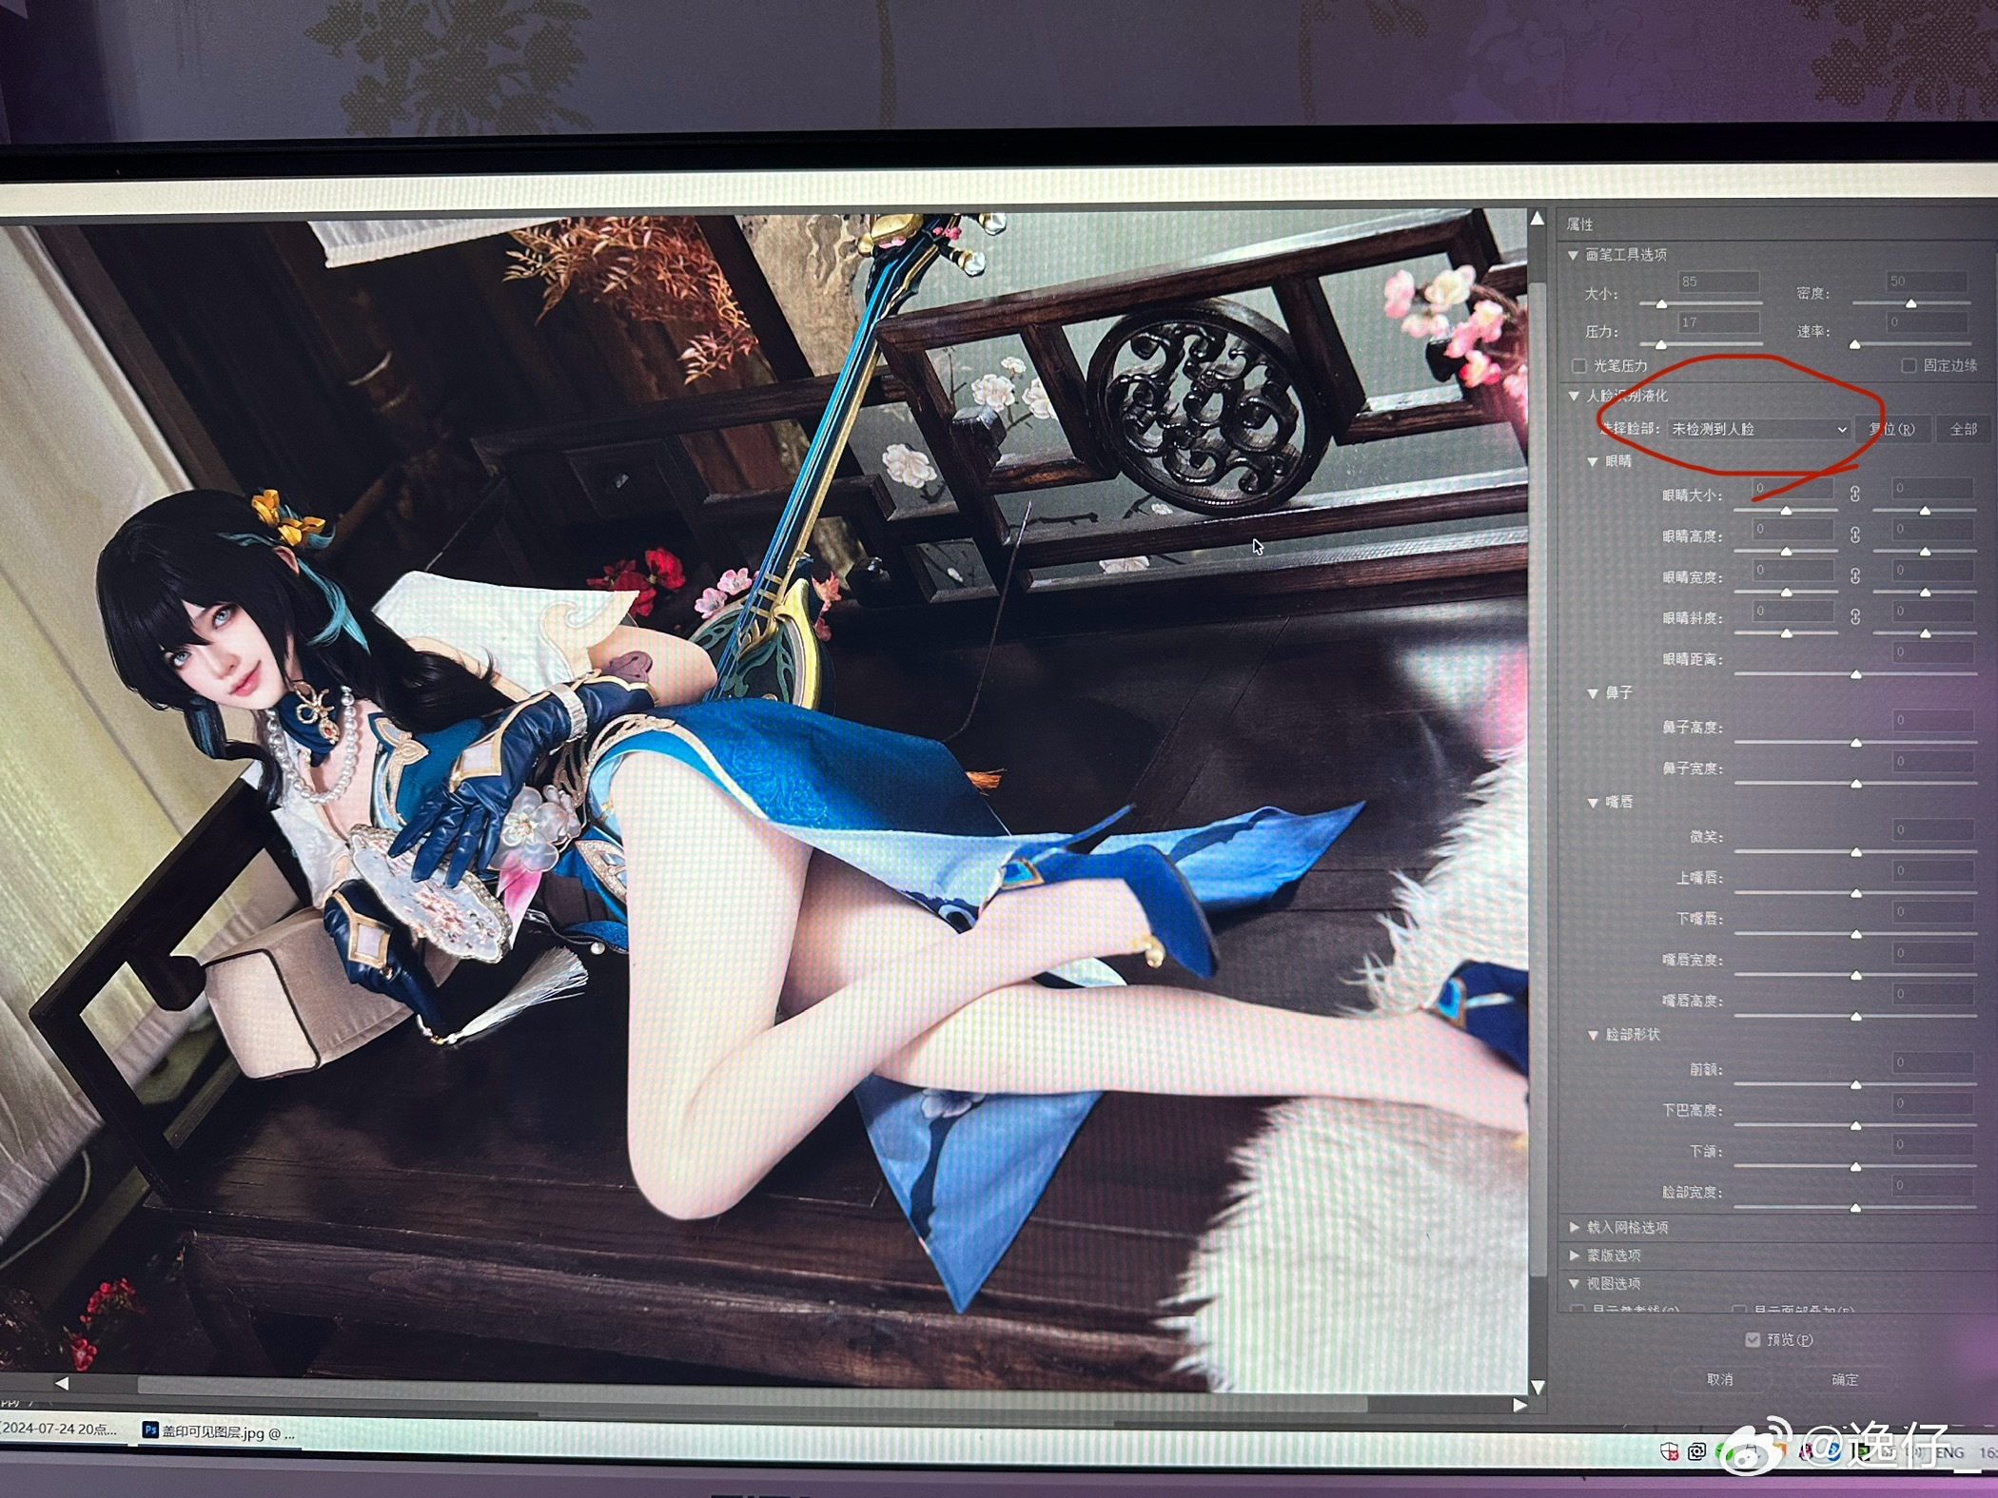Click the 密度 value field showing 50
This screenshot has height=1498, width=1998.
click(1927, 282)
